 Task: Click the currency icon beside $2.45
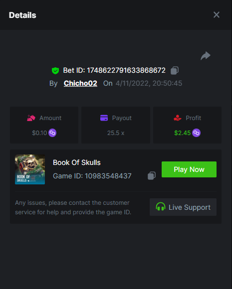tap(196, 133)
